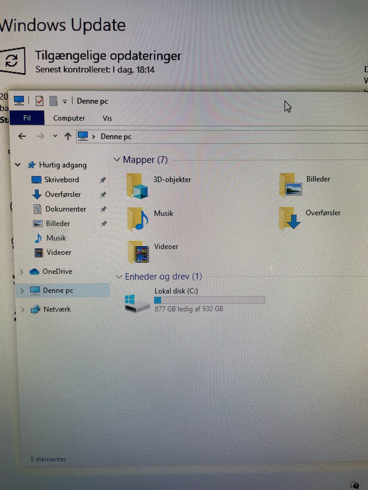Click the sidebar Billeder picture icon

point(38,224)
